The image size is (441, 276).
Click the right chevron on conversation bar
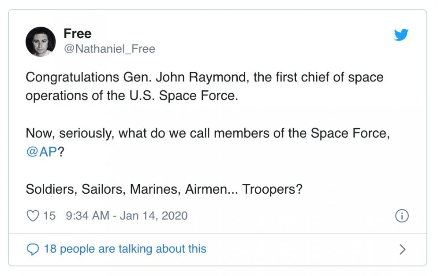click(x=403, y=249)
